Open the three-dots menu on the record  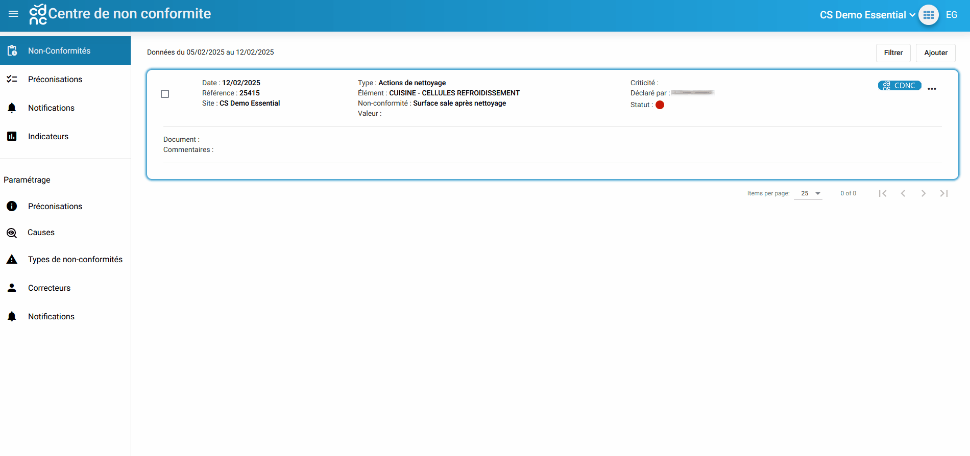click(x=932, y=89)
